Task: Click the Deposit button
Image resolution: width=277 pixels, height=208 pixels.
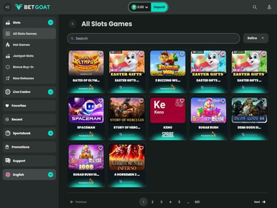Action: coord(159,7)
